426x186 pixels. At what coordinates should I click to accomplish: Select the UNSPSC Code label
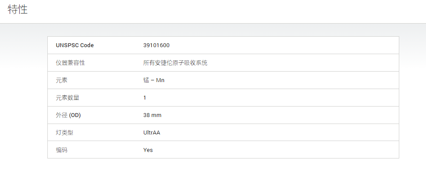(x=75, y=45)
